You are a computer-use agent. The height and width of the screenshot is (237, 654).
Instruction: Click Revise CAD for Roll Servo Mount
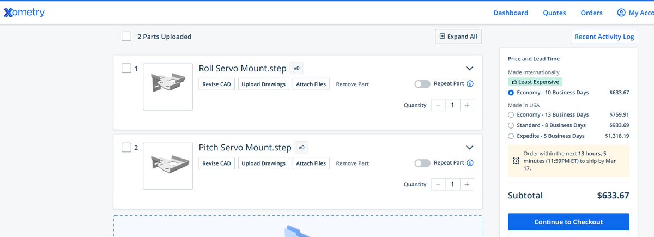216,84
